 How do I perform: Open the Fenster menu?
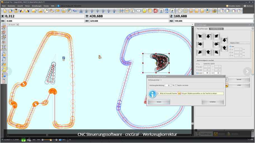point(46,6)
